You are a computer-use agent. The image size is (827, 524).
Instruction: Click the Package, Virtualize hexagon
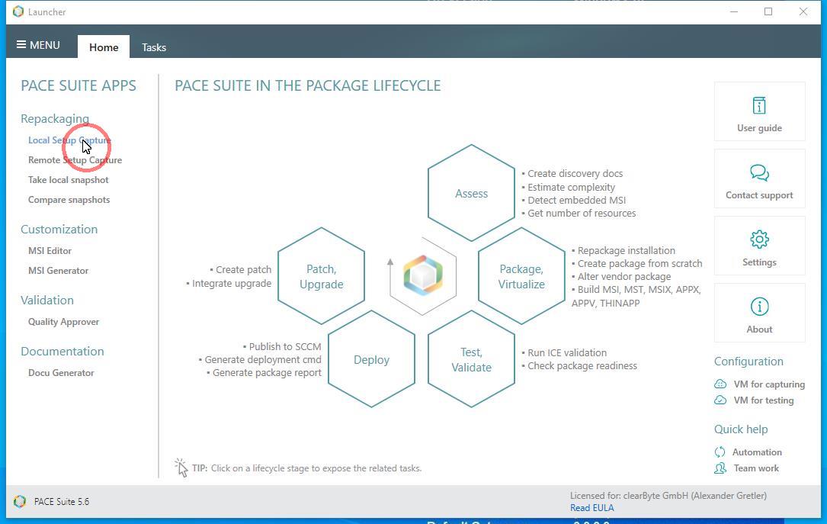pyautogui.click(x=521, y=276)
